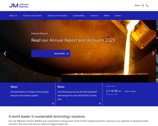
Task: Open USA BioEnergy SAF facility news
Action: coord(77,96)
